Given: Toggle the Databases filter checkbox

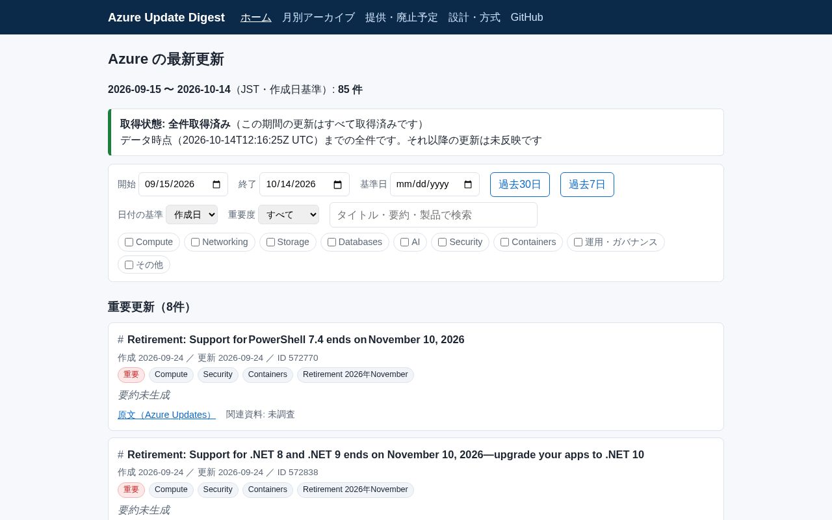Looking at the screenshot, I should click(332, 242).
